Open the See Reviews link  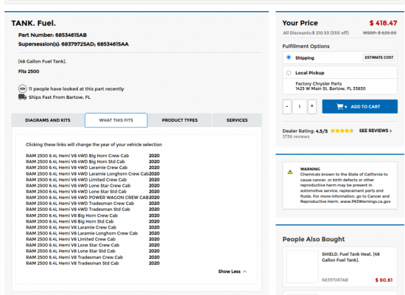pyautogui.click(x=376, y=131)
